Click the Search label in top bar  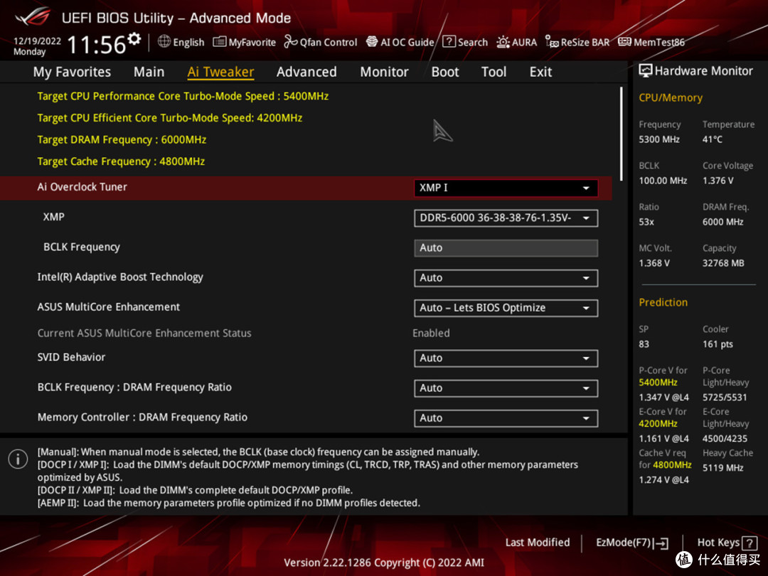pyautogui.click(x=473, y=42)
